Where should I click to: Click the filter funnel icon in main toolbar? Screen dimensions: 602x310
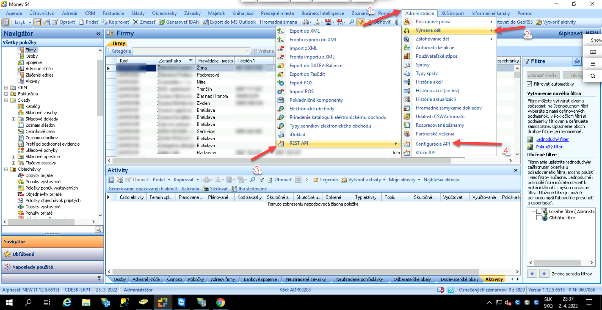point(361,22)
